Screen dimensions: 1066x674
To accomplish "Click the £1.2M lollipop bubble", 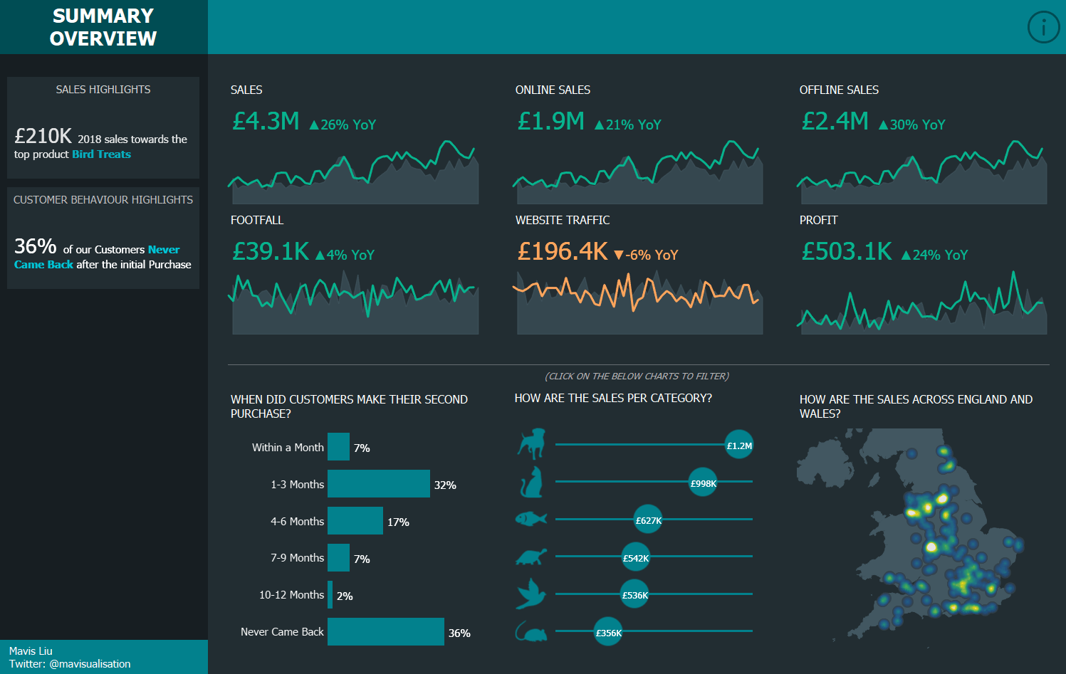I will 739,445.
